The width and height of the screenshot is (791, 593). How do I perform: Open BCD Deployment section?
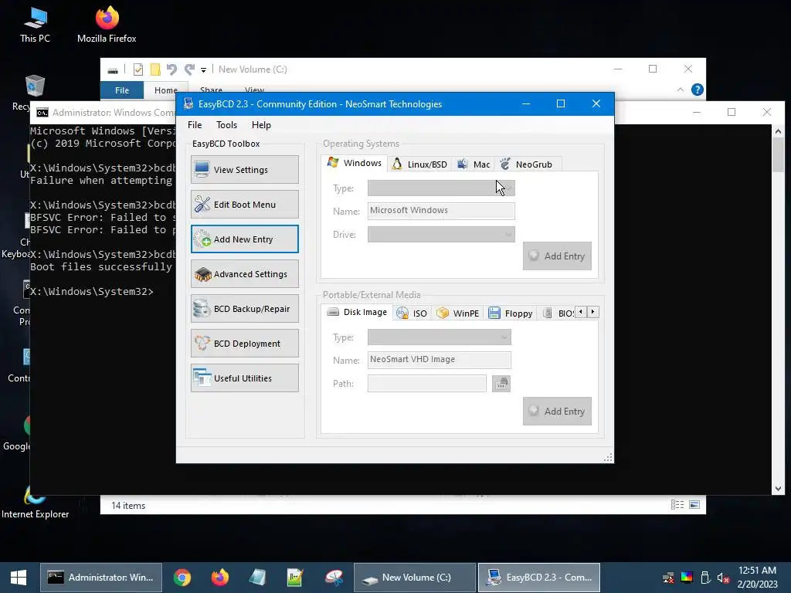point(245,344)
